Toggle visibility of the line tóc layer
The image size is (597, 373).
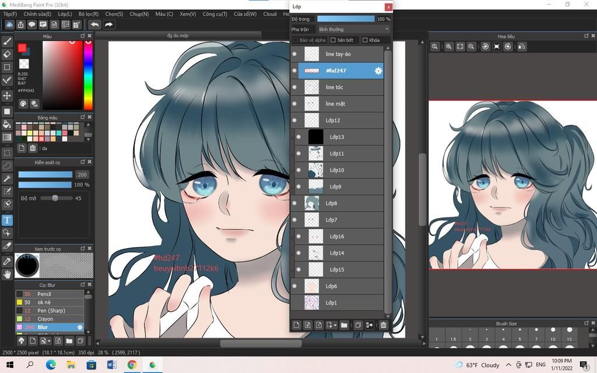(x=294, y=87)
